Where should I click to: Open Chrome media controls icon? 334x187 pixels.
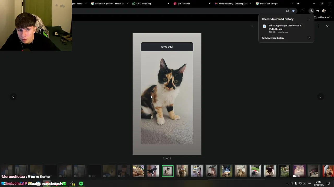coord(318,11)
